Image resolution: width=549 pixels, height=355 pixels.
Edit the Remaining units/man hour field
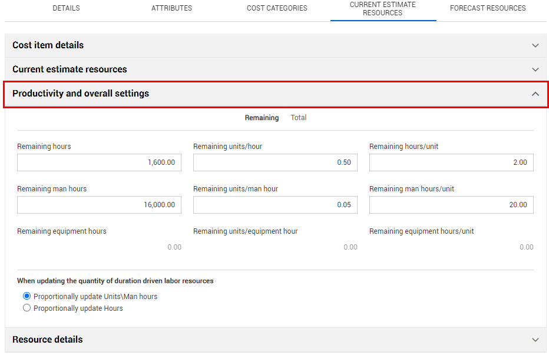[x=275, y=205]
